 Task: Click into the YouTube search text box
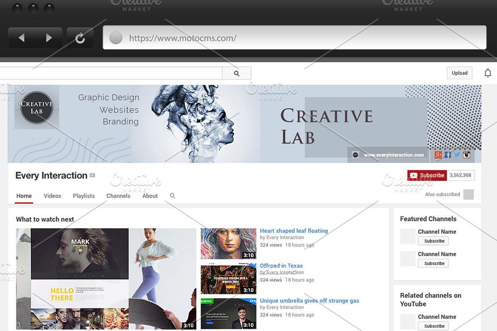(111, 73)
